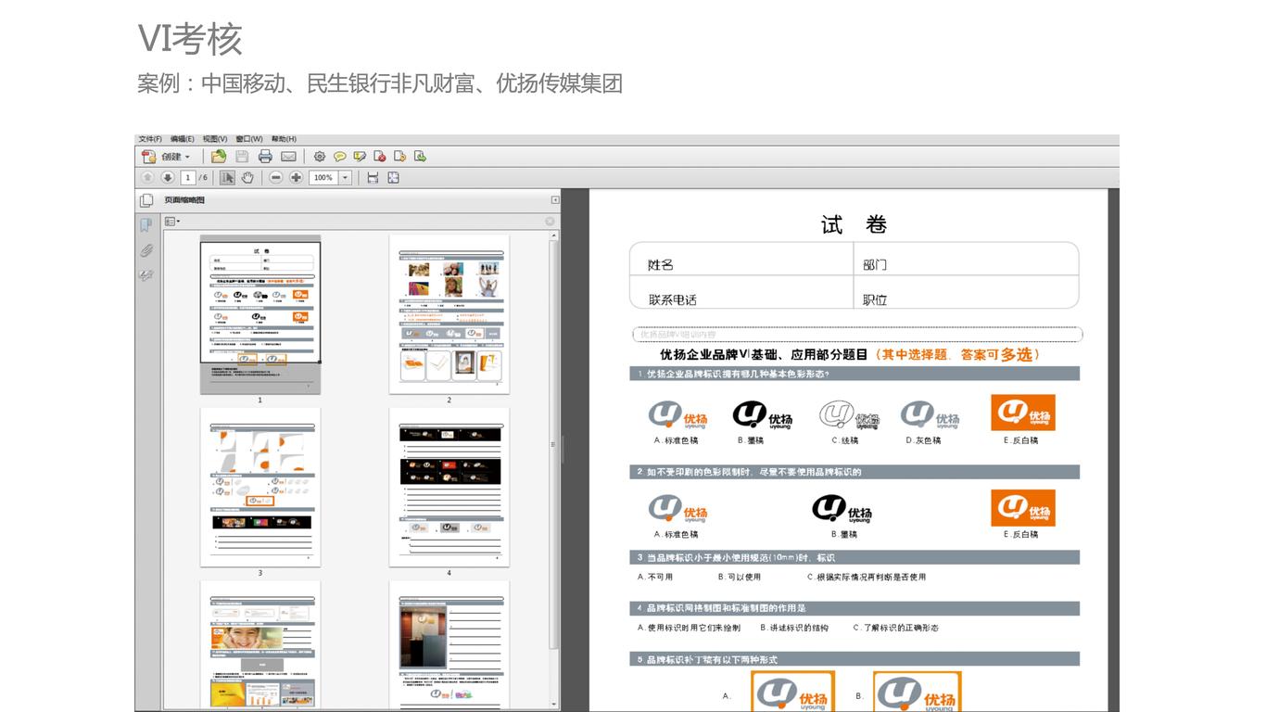Click the email envelope icon
Image resolution: width=1266 pixels, height=712 pixels.
coord(288,157)
